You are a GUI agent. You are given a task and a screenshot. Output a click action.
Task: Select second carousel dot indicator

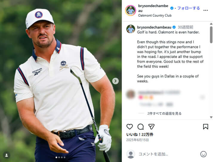tap(59, 158)
